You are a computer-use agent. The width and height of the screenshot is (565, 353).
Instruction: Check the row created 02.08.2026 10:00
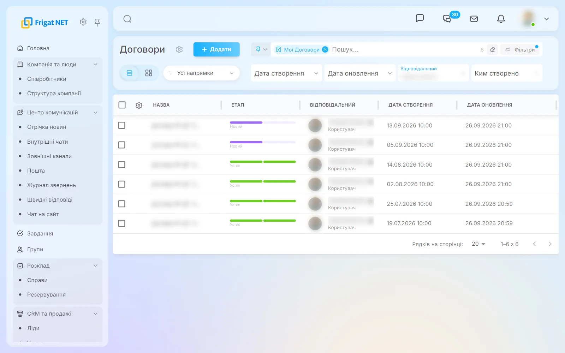tap(121, 184)
